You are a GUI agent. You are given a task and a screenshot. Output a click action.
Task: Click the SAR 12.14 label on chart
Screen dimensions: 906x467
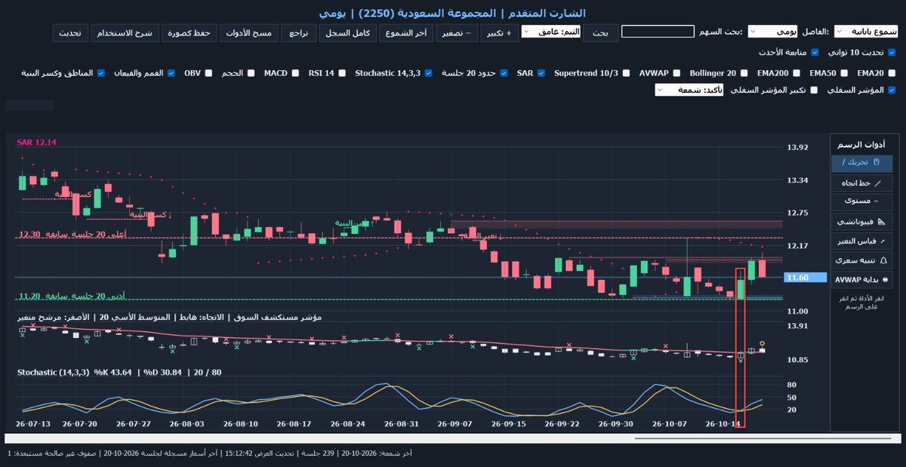coord(36,142)
